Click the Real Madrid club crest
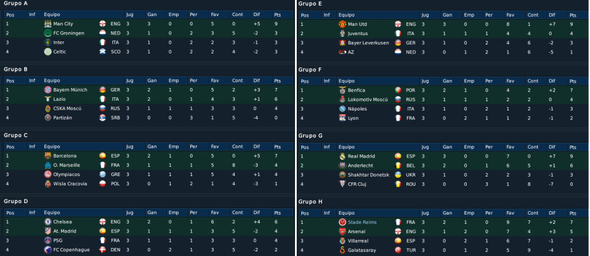The width and height of the screenshot is (590, 256). [x=342, y=156]
